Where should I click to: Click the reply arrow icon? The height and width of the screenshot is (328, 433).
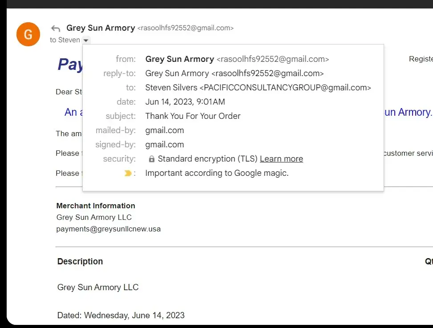[x=56, y=28]
